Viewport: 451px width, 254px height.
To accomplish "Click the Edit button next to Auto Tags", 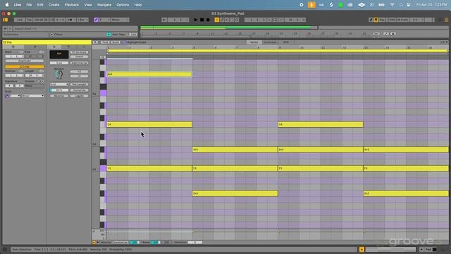I will 132,35.
